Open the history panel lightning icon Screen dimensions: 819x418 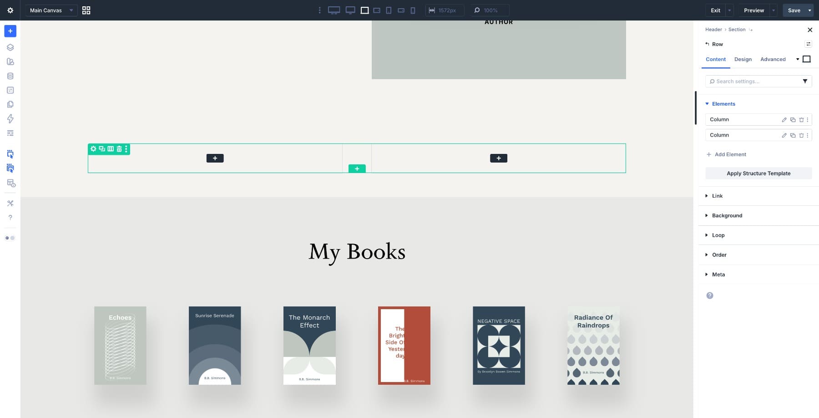point(10,119)
